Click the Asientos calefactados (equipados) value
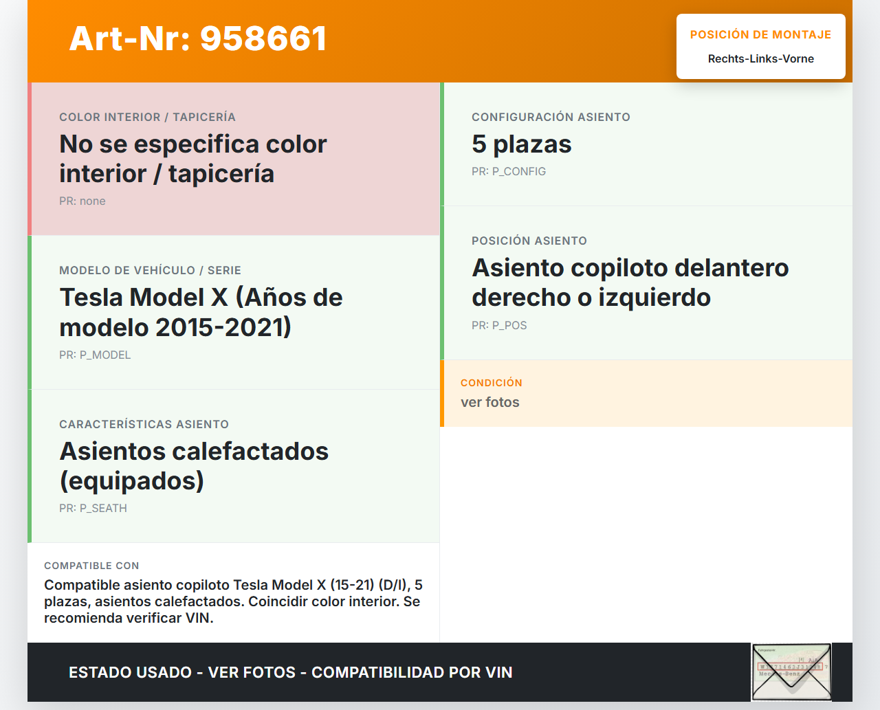 (194, 466)
